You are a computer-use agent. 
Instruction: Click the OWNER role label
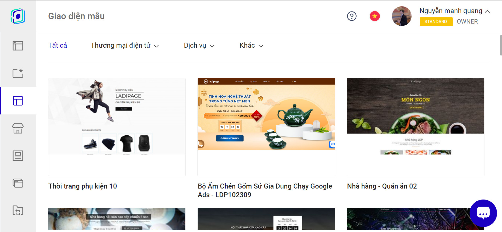[x=467, y=22]
